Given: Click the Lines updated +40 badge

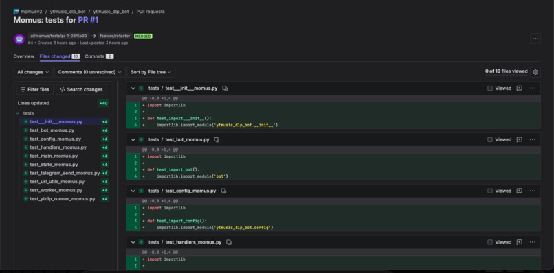Looking at the screenshot, I should coord(104,104).
